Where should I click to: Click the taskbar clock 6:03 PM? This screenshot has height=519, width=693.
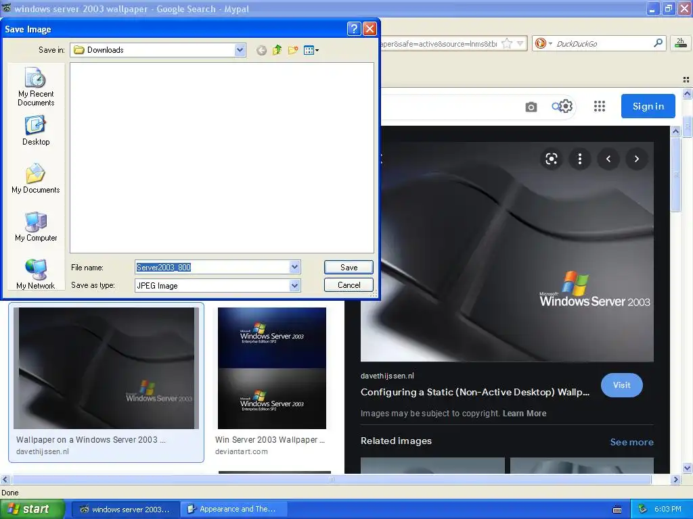(x=667, y=509)
